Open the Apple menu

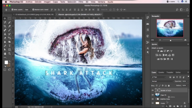(x=6, y=2)
